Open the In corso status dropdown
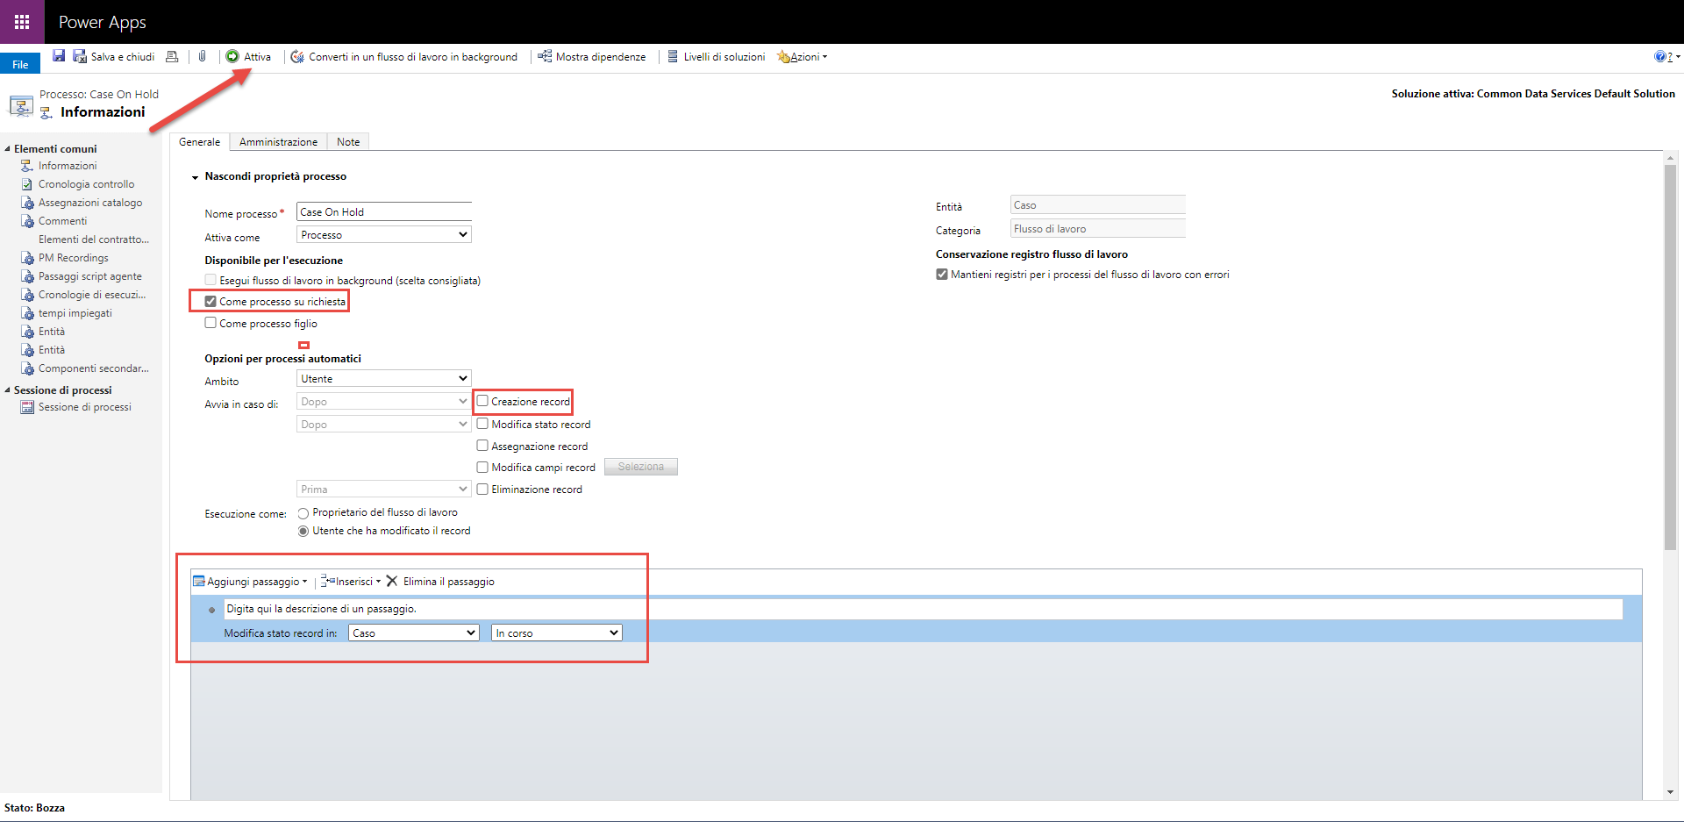Viewport: 1684px width, 822px height. coord(557,633)
